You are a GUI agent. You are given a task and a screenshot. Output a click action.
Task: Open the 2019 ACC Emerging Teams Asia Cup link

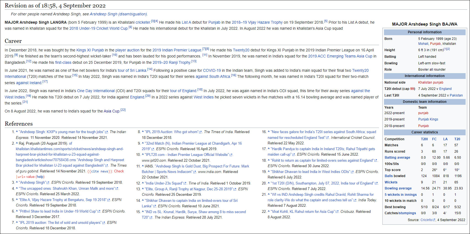[x=340, y=56]
